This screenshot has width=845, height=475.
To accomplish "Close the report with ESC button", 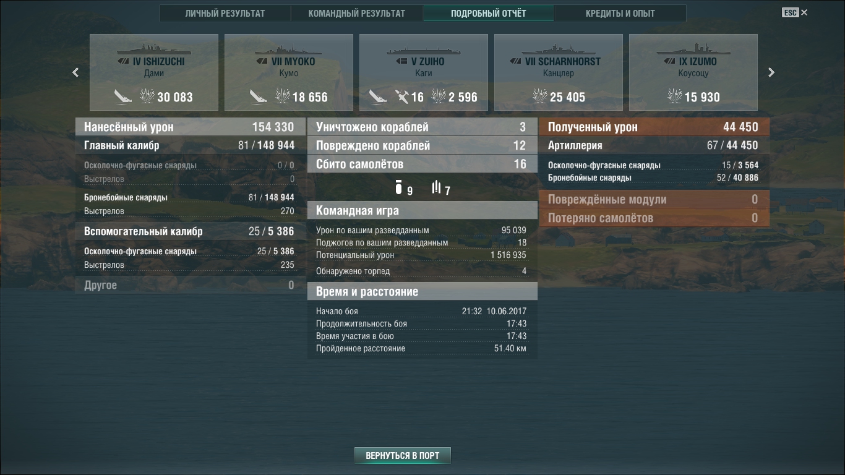I will click(795, 12).
